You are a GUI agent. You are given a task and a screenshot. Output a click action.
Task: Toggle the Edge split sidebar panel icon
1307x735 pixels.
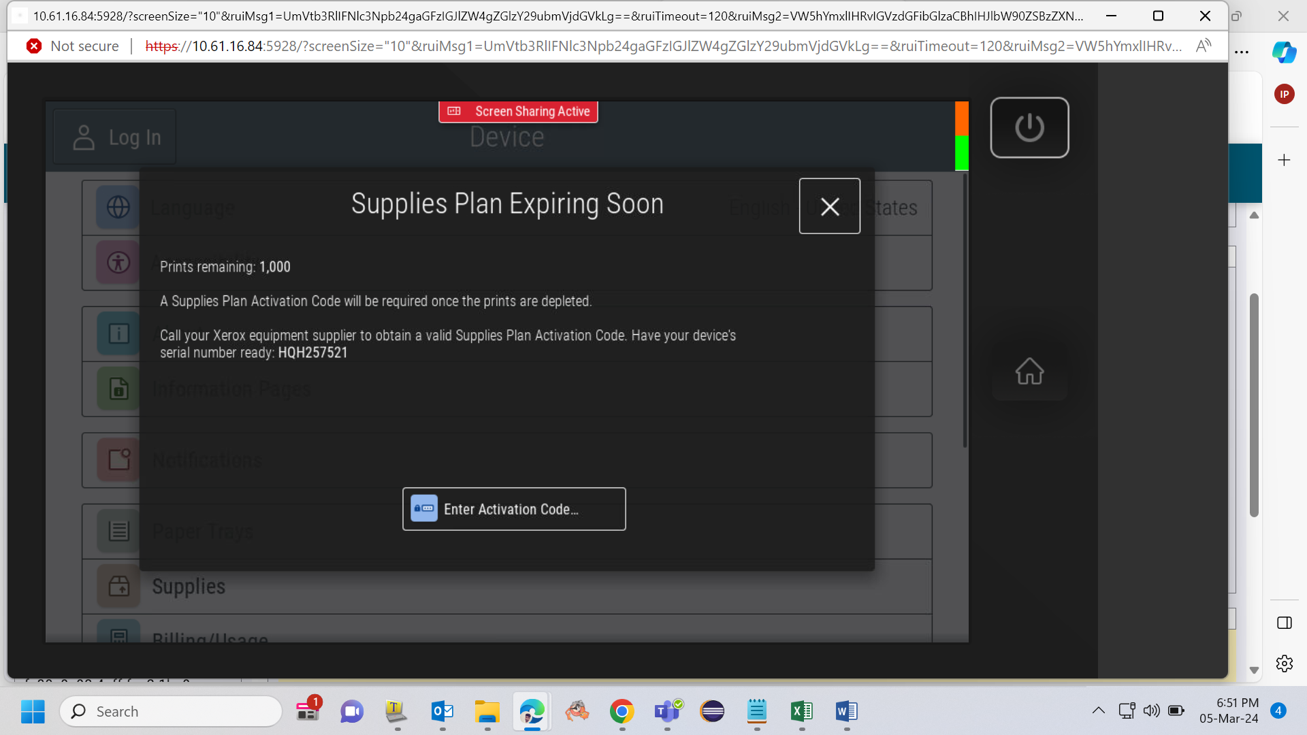tap(1284, 623)
